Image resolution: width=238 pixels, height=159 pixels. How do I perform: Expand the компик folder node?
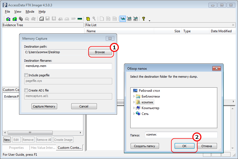(x=134, y=102)
